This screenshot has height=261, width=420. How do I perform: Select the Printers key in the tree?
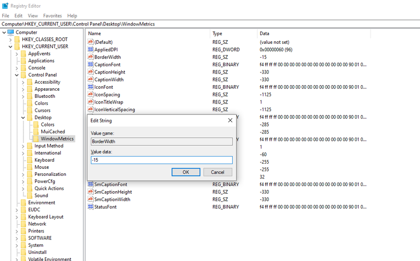pos(36,231)
